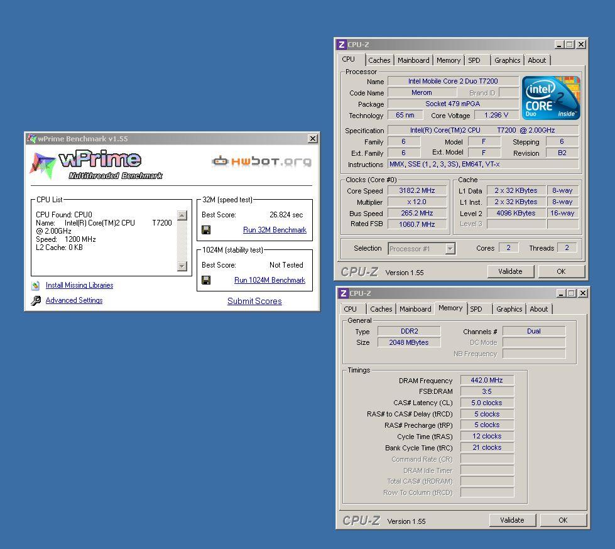This screenshot has width=615, height=549.
Task: Close the upper CPU-Z window
Action: (581, 45)
